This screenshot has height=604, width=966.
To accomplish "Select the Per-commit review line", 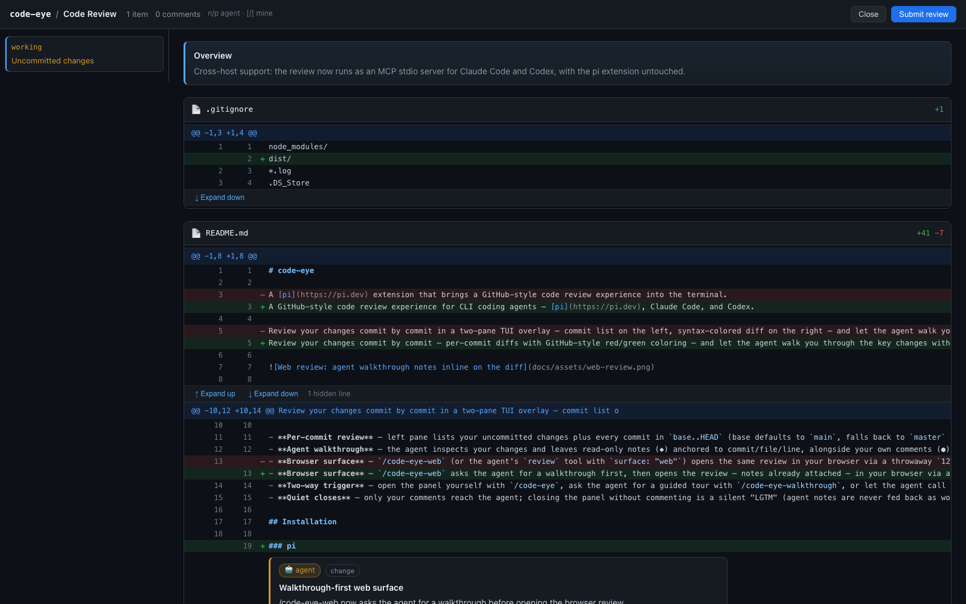I will (568, 437).
